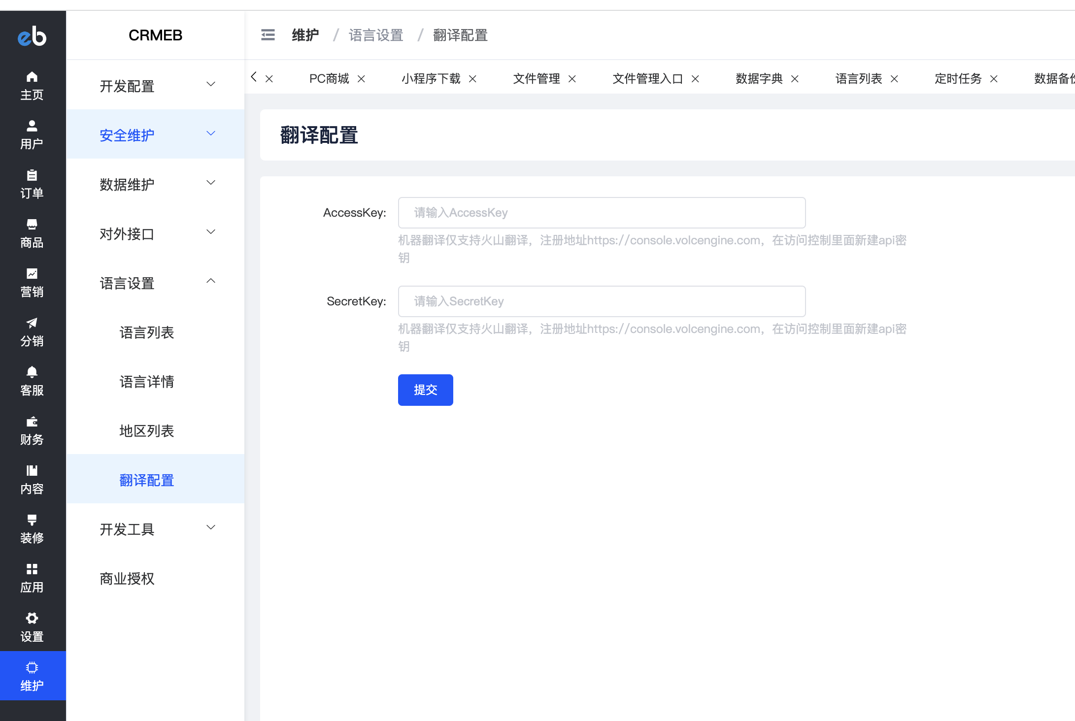Switch to the 数据字典 tab
Image resolution: width=1075 pixels, height=721 pixels.
point(759,79)
